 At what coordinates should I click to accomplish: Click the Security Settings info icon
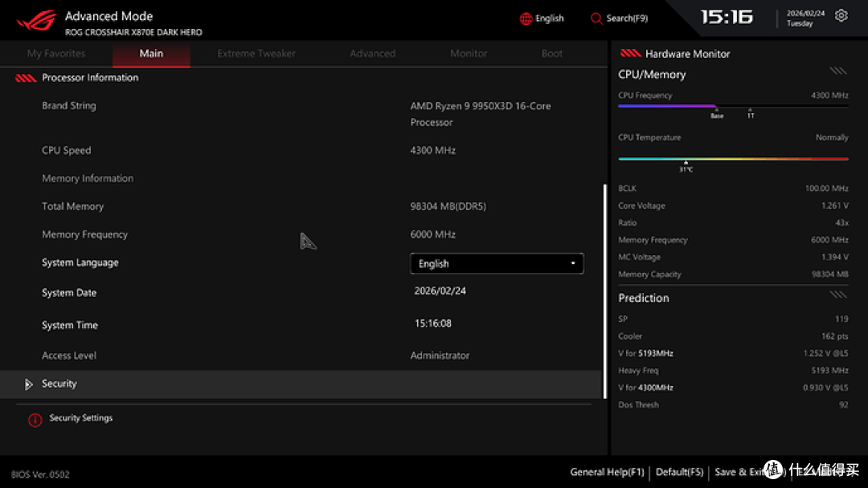35,420
